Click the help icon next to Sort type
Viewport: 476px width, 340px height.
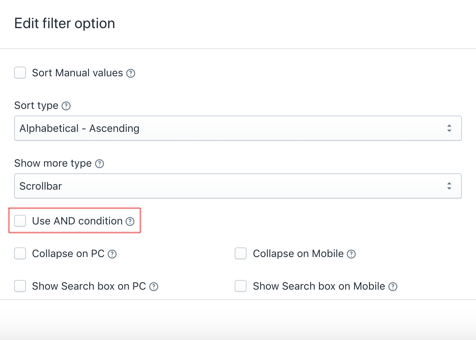(x=66, y=106)
